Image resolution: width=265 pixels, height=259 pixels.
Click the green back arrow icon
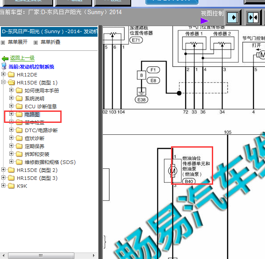[5, 58]
